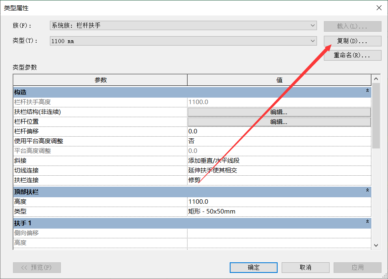This screenshot has width=388, height=279.
Task: Open the 类型(T) type dropdown
Action: pos(183,41)
